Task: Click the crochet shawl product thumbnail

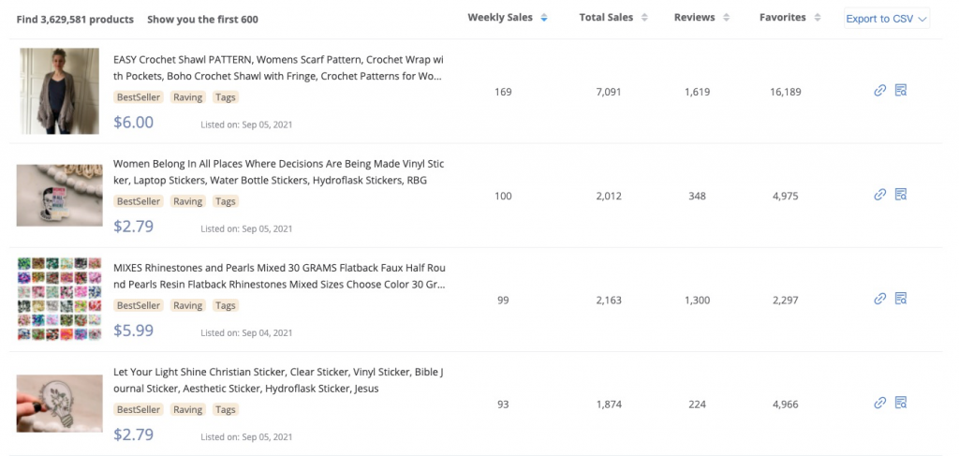Action: coord(59,91)
